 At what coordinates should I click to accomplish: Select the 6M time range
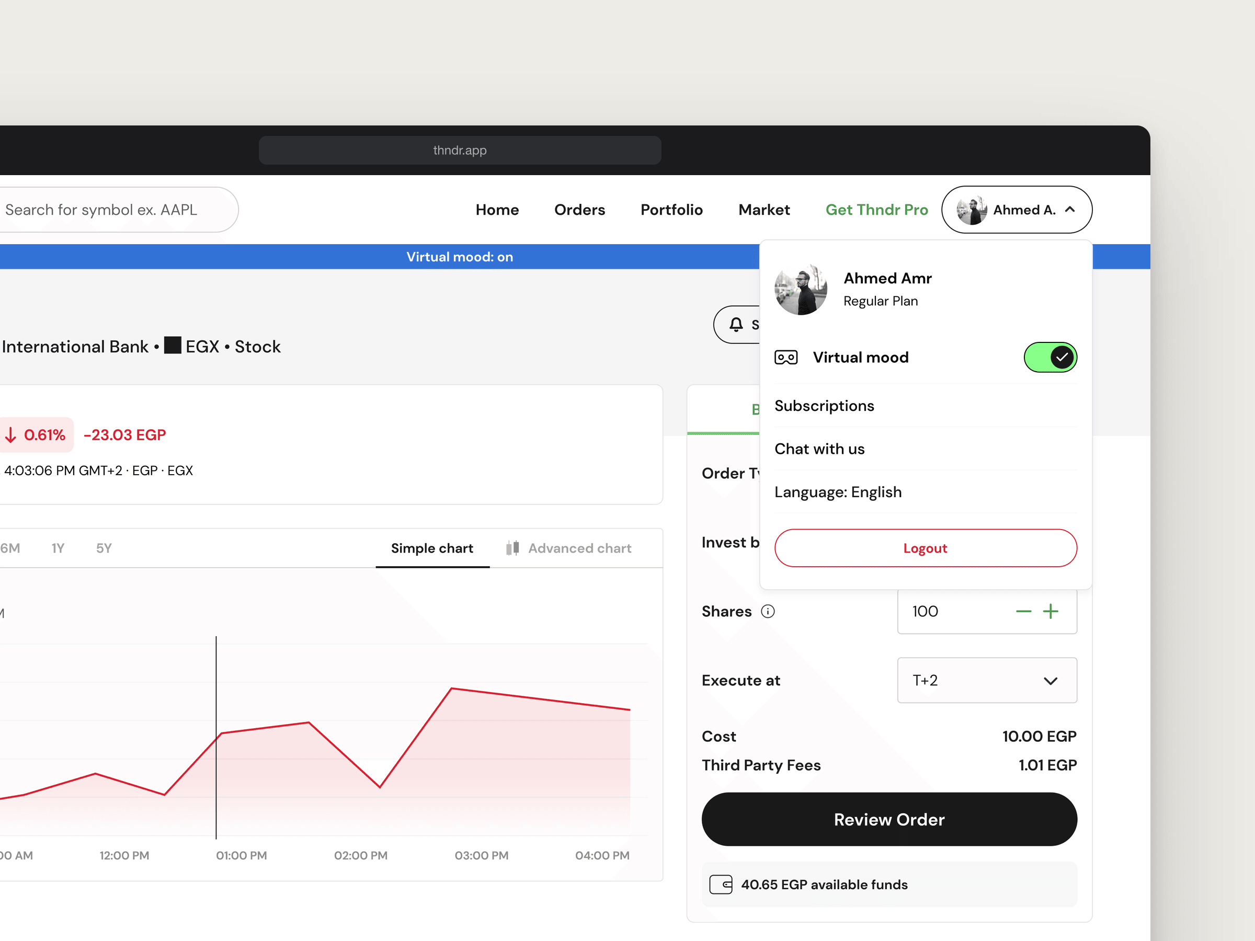tap(10, 548)
